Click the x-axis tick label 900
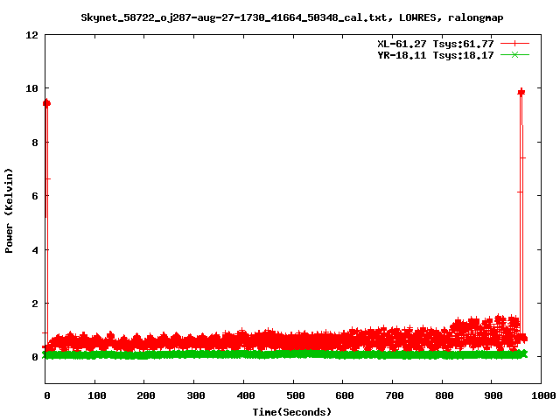Image resolution: width=560 pixels, height=420 pixels. pyautogui.click(x=493, y=395)
